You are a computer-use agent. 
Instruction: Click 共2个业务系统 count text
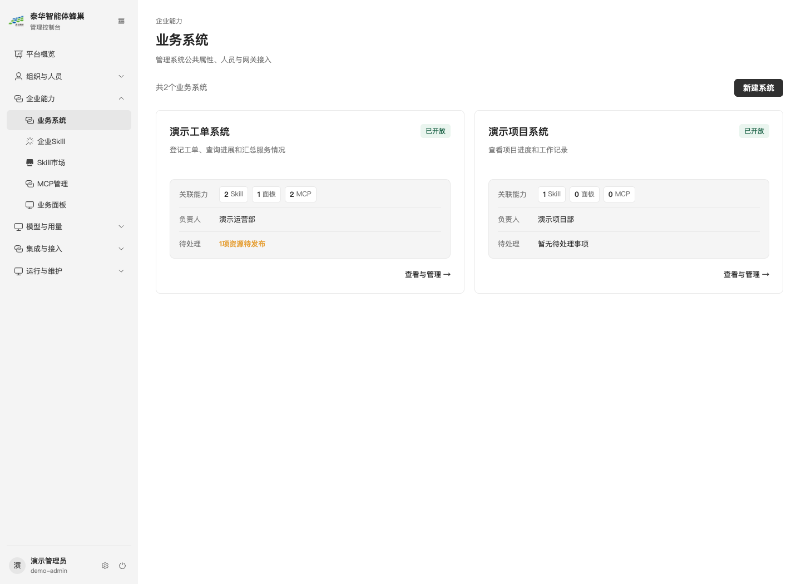pos(181,87)
